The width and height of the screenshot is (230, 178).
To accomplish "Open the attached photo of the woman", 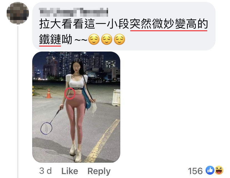I will pyautogui.click(x=76, y=107).
